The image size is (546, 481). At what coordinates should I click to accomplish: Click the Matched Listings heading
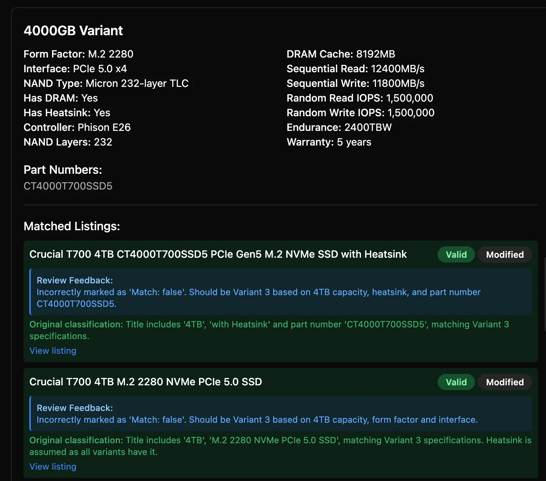click(x=72, y=226)
